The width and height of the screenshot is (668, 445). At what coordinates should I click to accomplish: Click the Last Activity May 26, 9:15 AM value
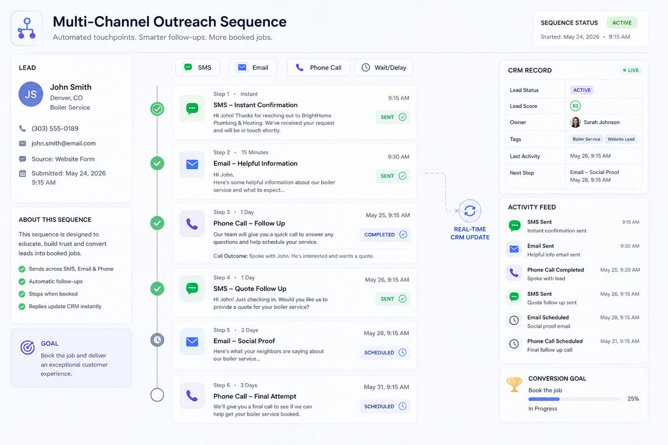pyautogui.click(x=590, y=156)
